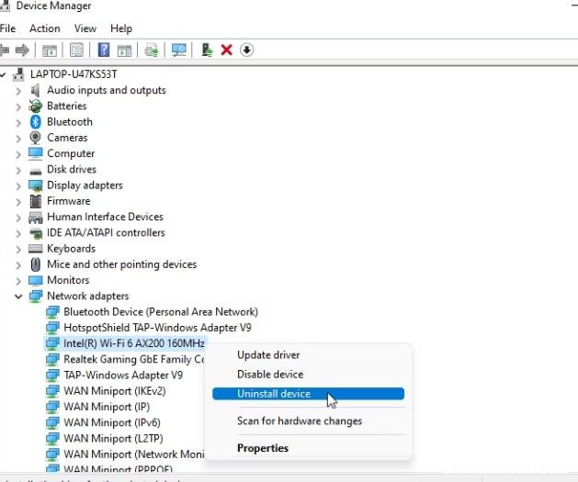Screen dimensions: 578x482
Task: Expand the Disk drives node chevron
Action: tap(18, 170)
